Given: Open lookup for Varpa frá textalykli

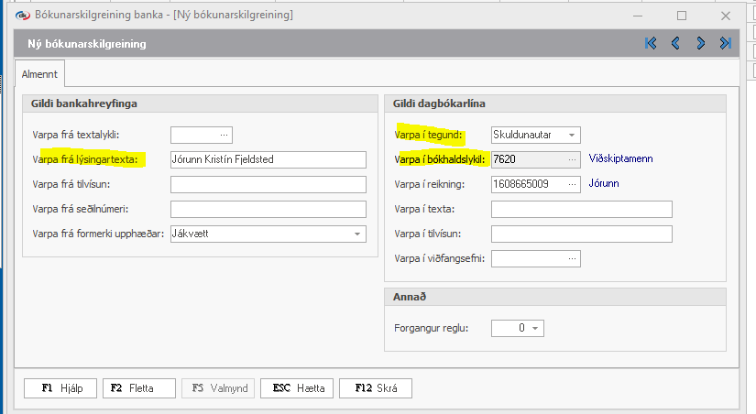Looking at the screenshot, I should (x=224, y=135).
